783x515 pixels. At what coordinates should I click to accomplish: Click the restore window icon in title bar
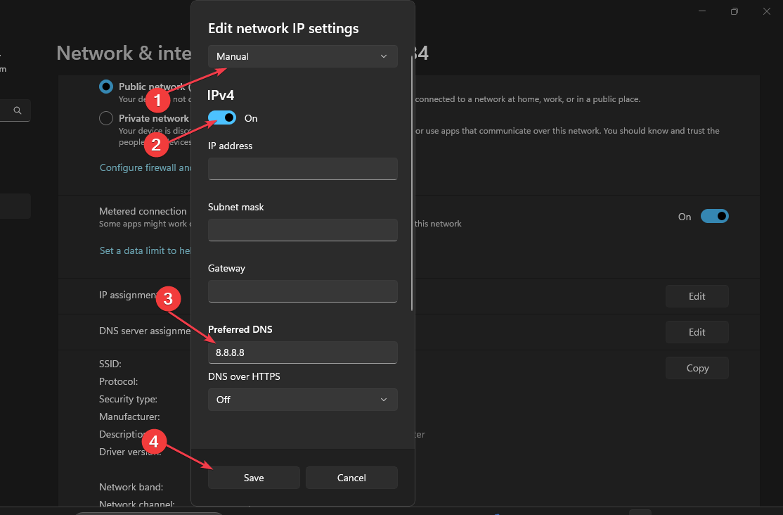tap(734, 11)
